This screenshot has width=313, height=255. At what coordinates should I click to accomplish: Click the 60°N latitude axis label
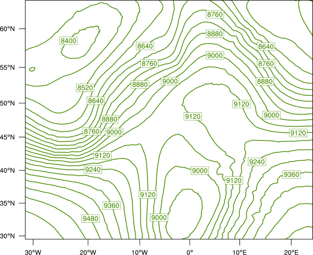[x=7, y=29]
